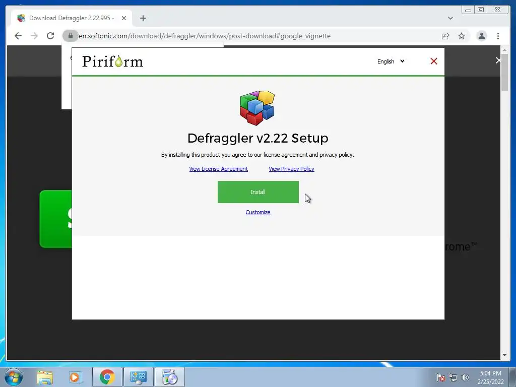Click the green Install button
Viewport: 516px width, 387px height.
(258, 192)
